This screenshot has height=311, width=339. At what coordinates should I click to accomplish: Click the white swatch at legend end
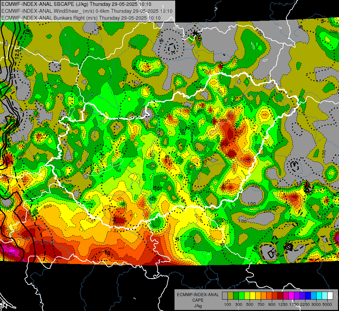(331, 296)
